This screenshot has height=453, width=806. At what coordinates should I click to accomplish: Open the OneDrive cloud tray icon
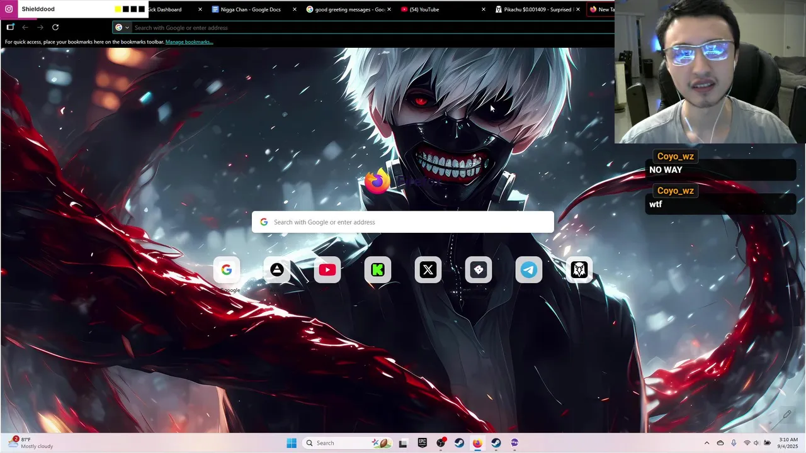(720, 443)
